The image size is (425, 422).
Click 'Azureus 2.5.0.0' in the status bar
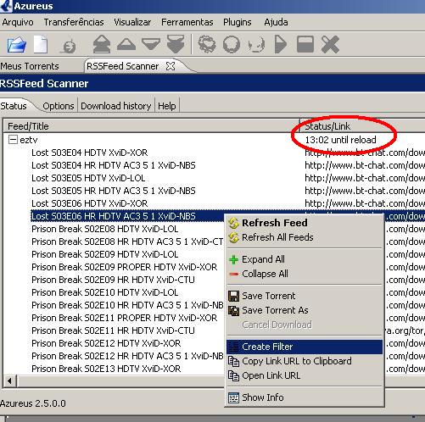(x=33, y=403)
